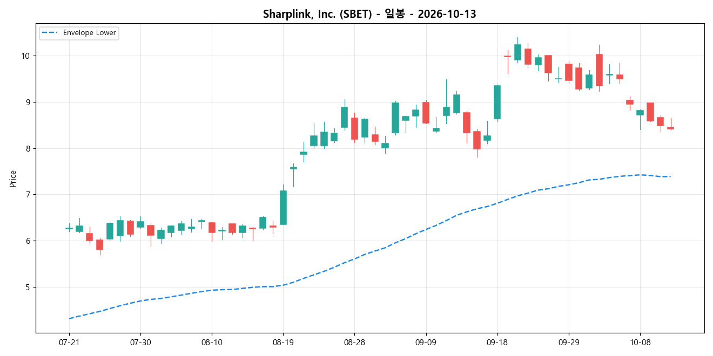The height and width of the screenshot is (356, 713).
Task: Click the blue dashed line sample in legend
Action: (x=51, y=33)
